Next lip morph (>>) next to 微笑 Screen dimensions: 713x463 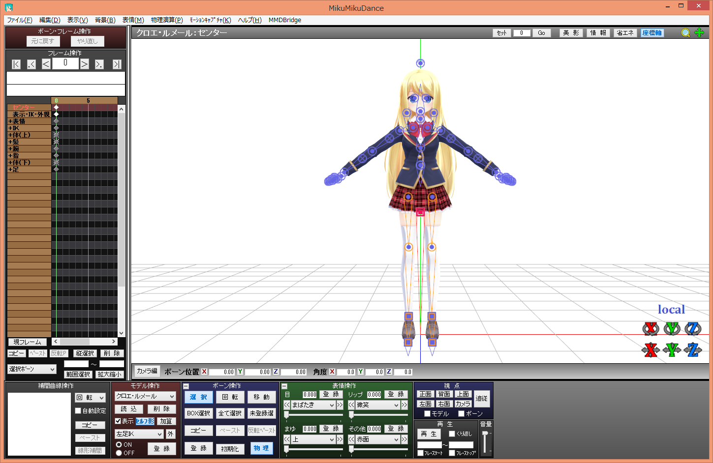click(404, 405)
